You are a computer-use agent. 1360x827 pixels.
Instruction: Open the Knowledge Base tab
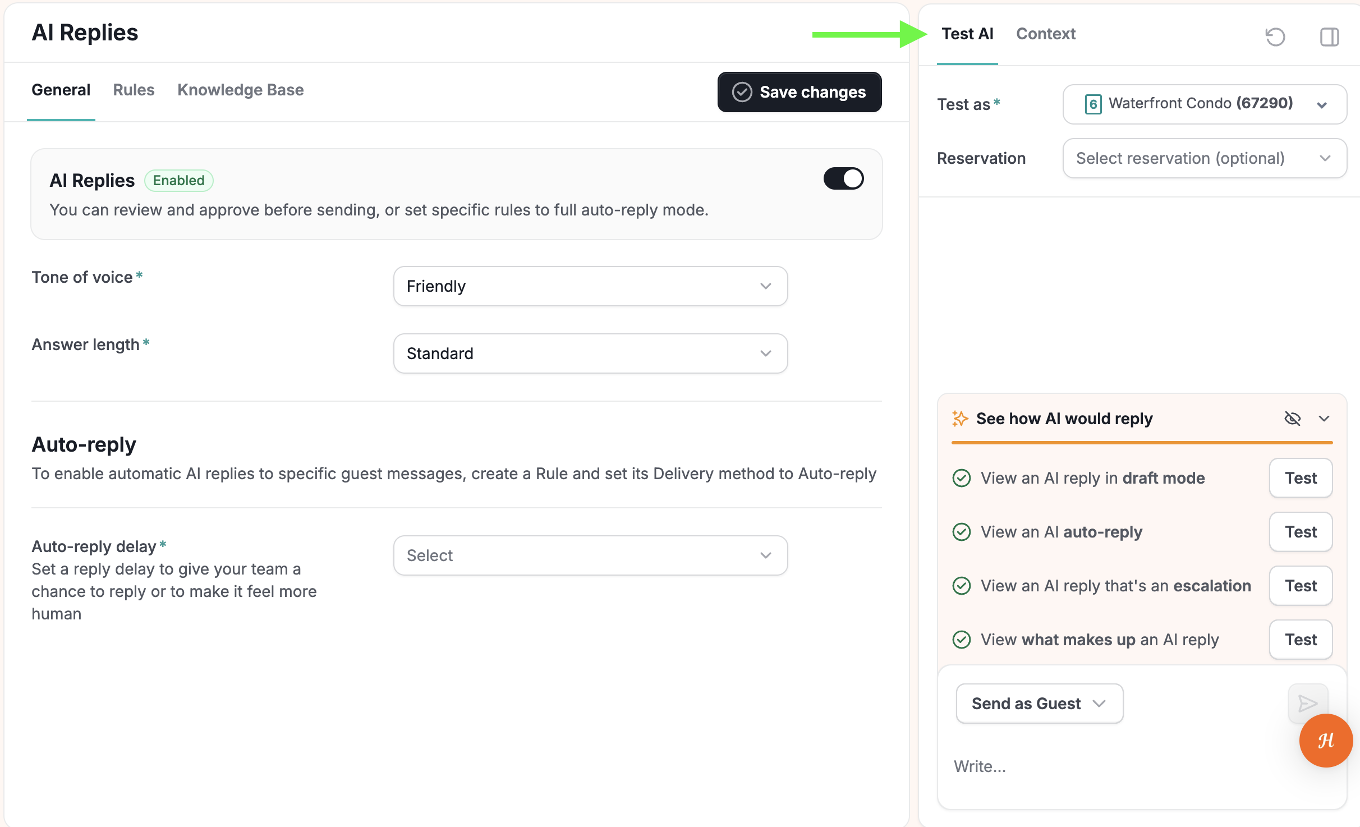(240, 90)
